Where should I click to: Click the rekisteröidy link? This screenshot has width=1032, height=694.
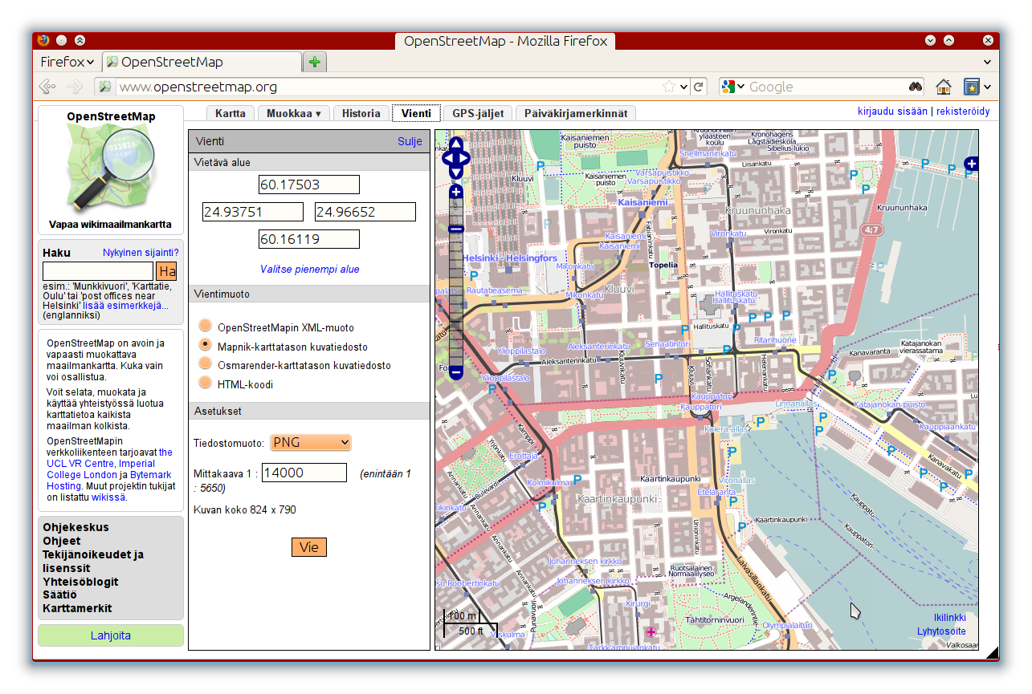963,112
